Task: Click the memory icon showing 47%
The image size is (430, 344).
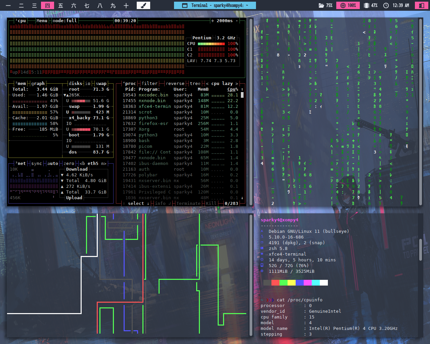Action: 366,5
